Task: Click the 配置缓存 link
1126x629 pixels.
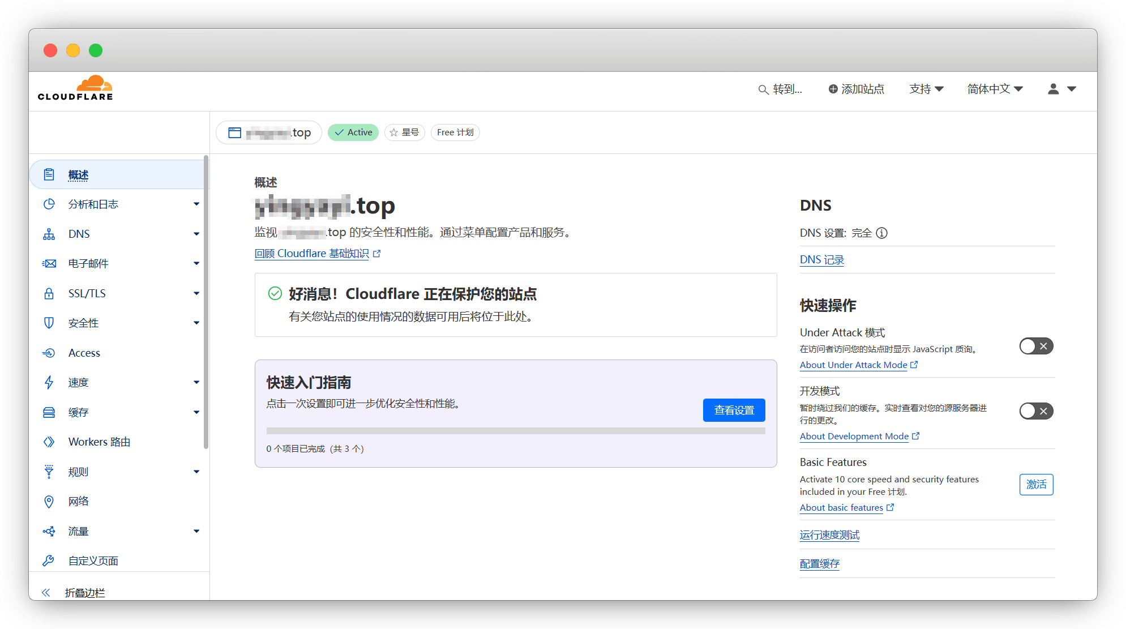Action: pos(819,564)
